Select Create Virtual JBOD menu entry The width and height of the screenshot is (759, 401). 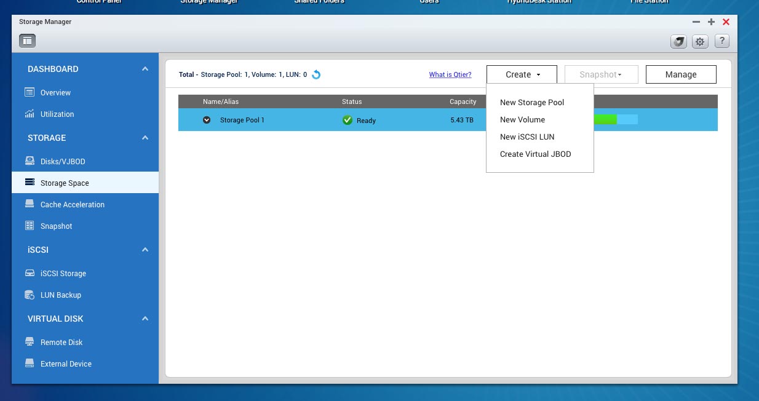click(535, 154)
